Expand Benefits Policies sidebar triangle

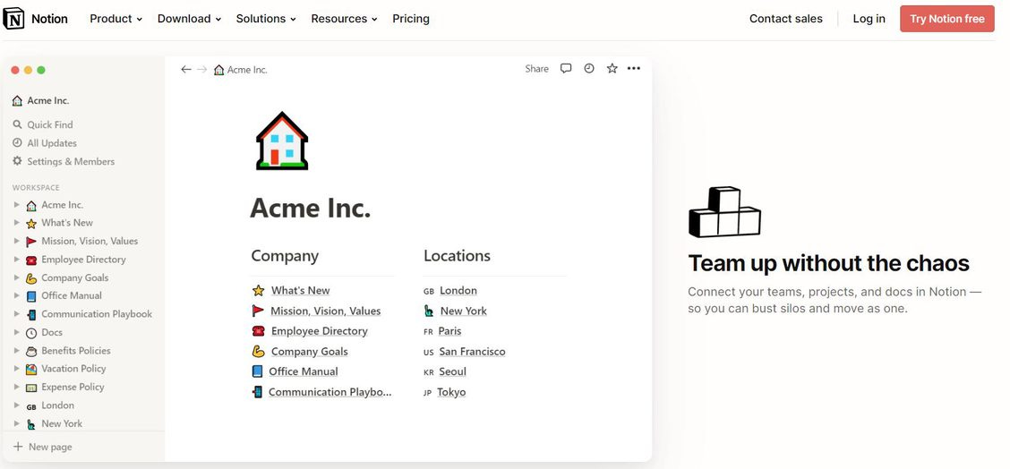(x=17, y=351)
